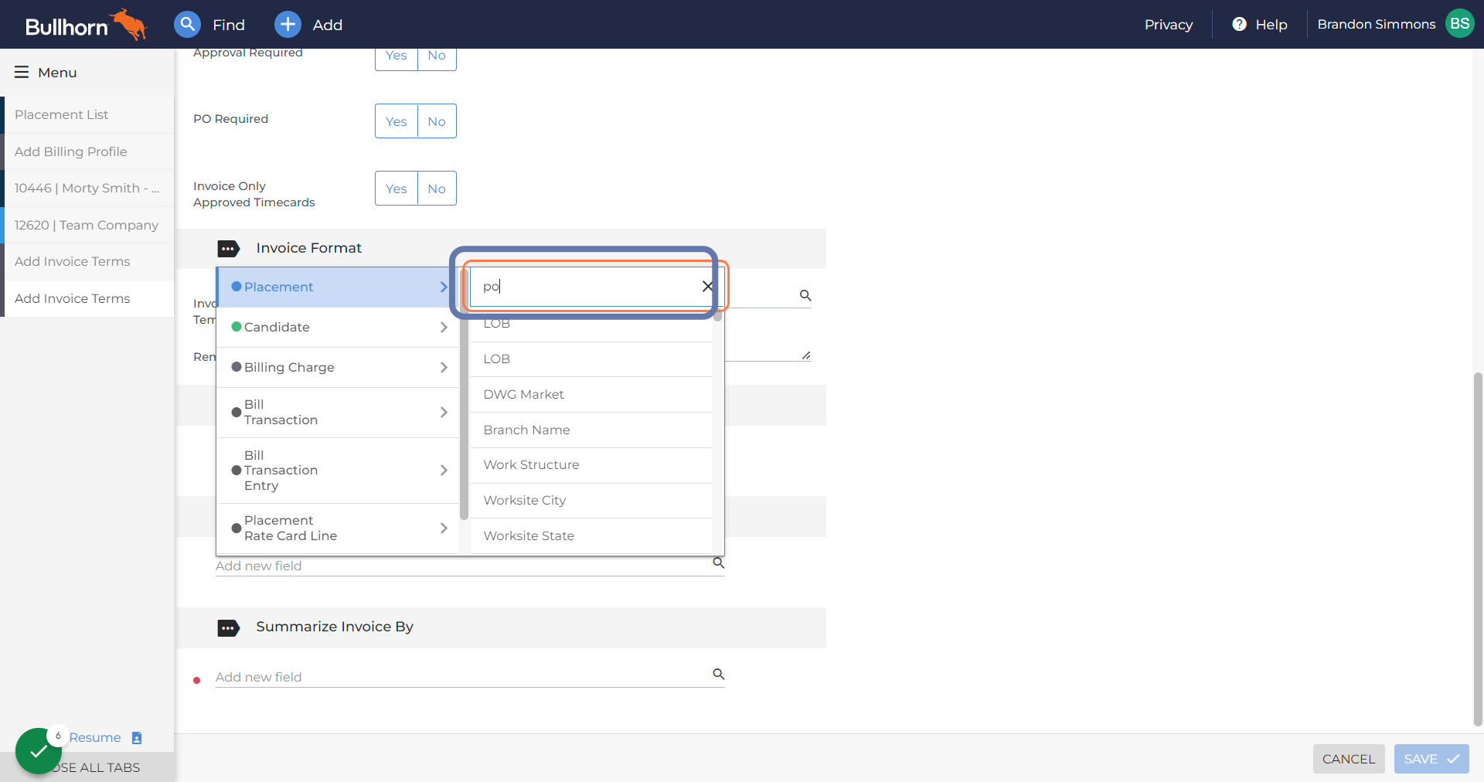Open Find search icon
Image resolution: width=1484 pixels, height=782 pixels.
click(187, 25)
